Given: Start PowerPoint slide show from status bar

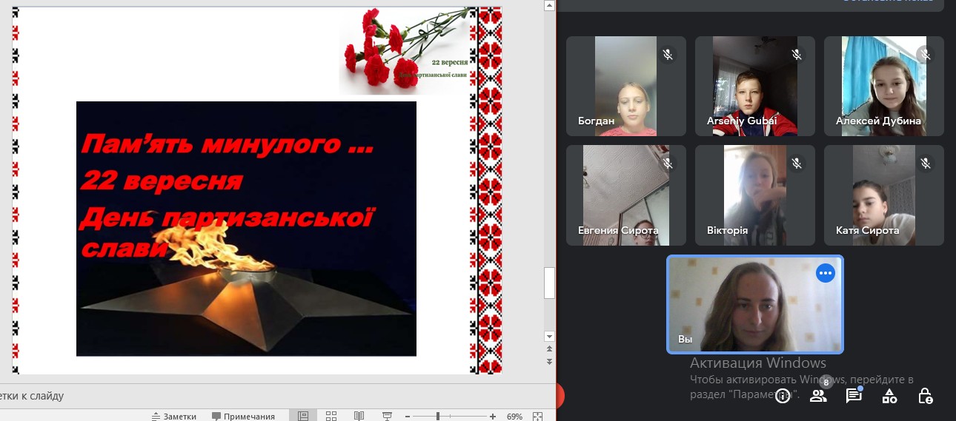Looking at the screenshot, I should (386, 417).
